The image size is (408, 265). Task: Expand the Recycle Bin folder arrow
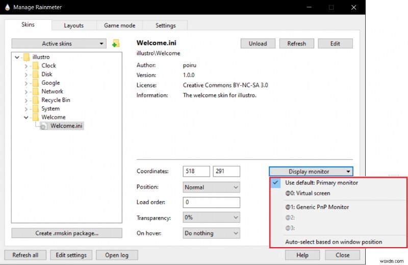tap(26, 100)
